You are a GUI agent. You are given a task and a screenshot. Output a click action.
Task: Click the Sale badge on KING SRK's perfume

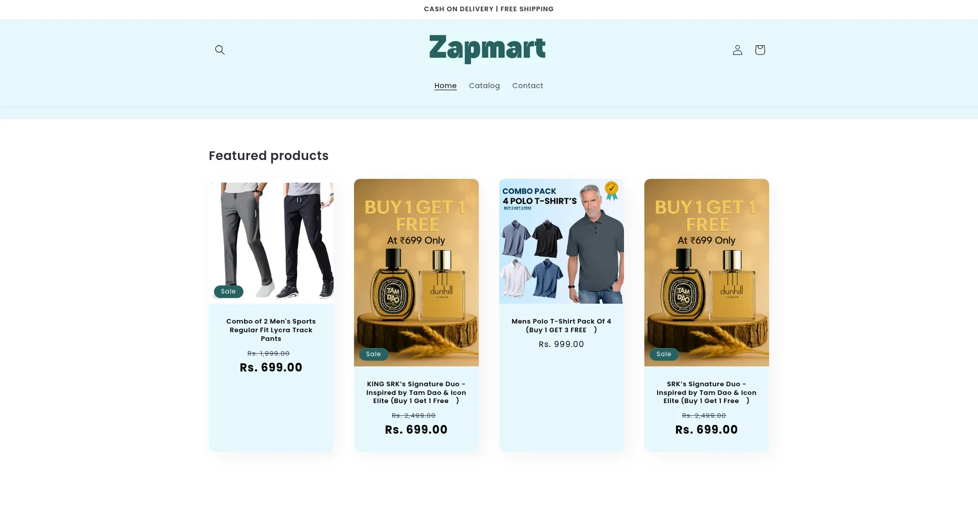tap(373, 354)
